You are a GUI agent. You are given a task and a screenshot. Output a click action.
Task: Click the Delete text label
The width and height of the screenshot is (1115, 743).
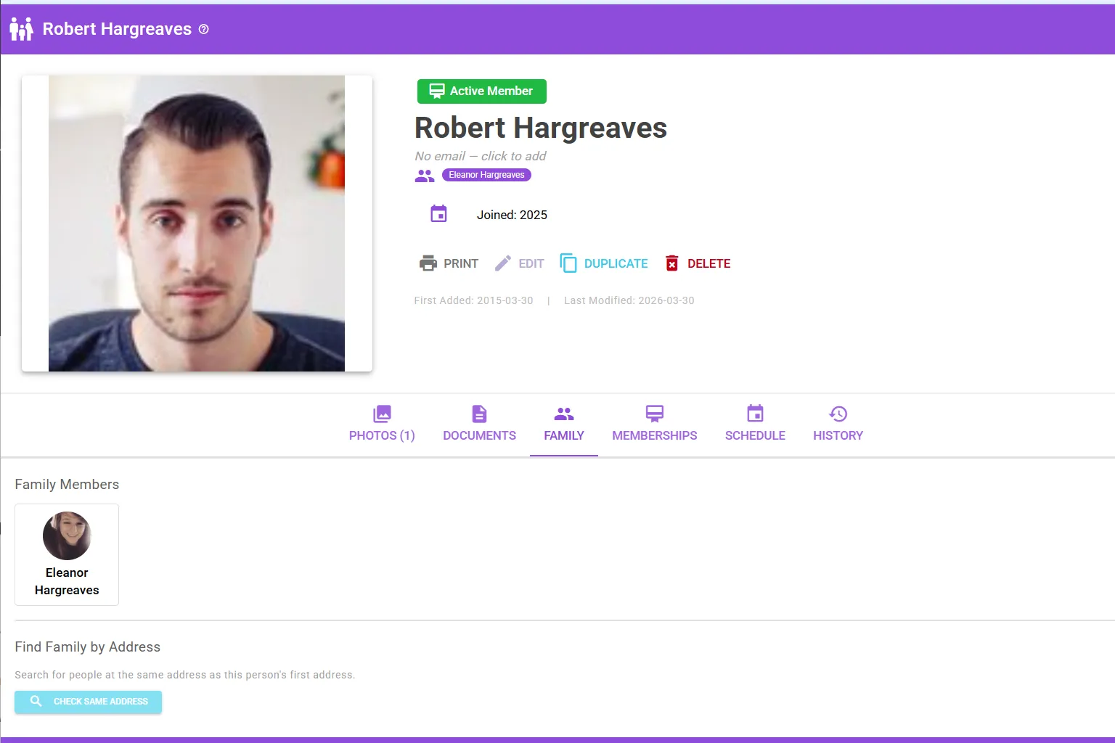coord(708,263)
